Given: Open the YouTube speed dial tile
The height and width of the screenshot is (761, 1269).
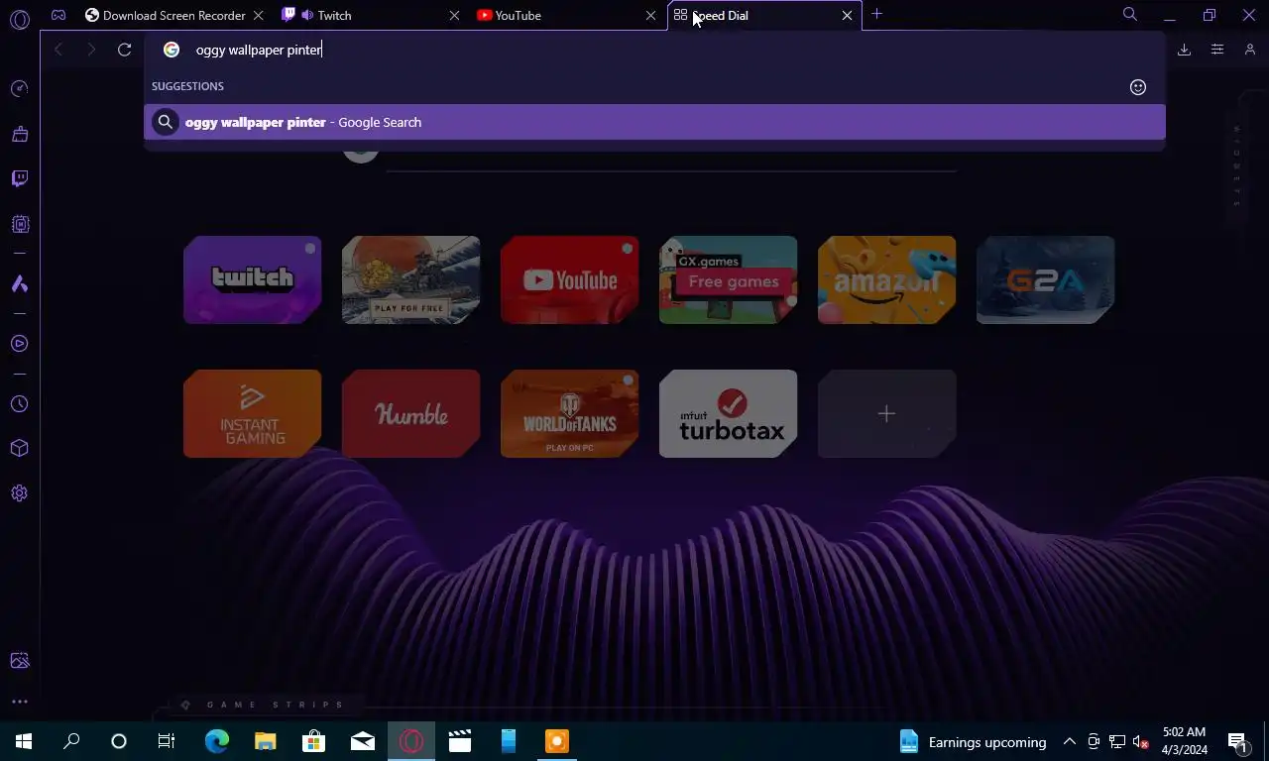Looking at the screenshot, I should [570, 279].
